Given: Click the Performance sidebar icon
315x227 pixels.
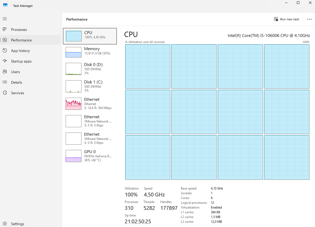Looking at the screenshot, I should pyautogui.click(x=5, y=40).
